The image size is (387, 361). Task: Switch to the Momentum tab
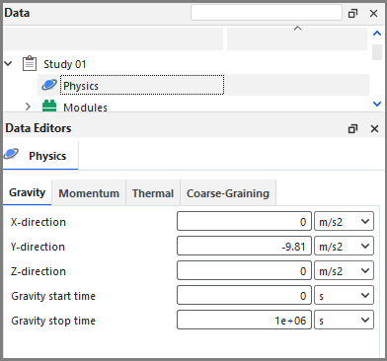[89, 193]
